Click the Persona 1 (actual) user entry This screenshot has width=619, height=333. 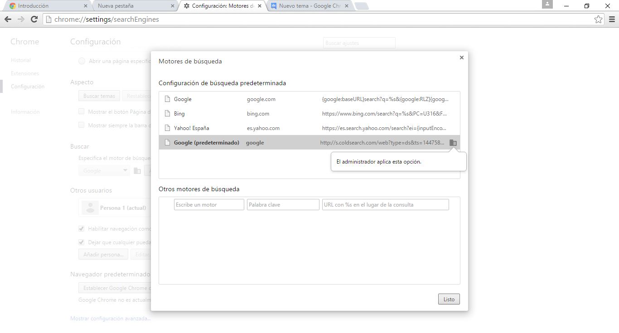click(114, 208)
